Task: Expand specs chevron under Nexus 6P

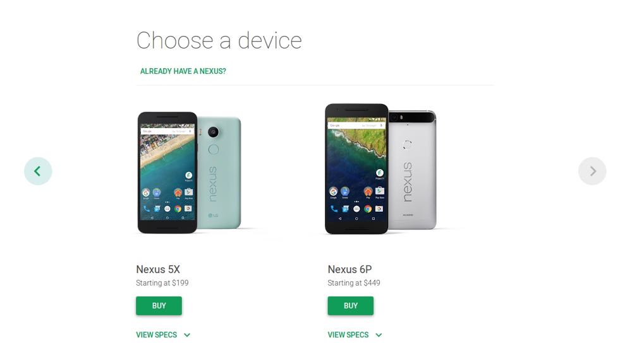Action: [379, 335]
